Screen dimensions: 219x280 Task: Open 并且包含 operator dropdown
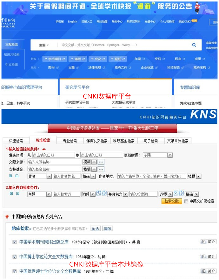click(118, 194)
